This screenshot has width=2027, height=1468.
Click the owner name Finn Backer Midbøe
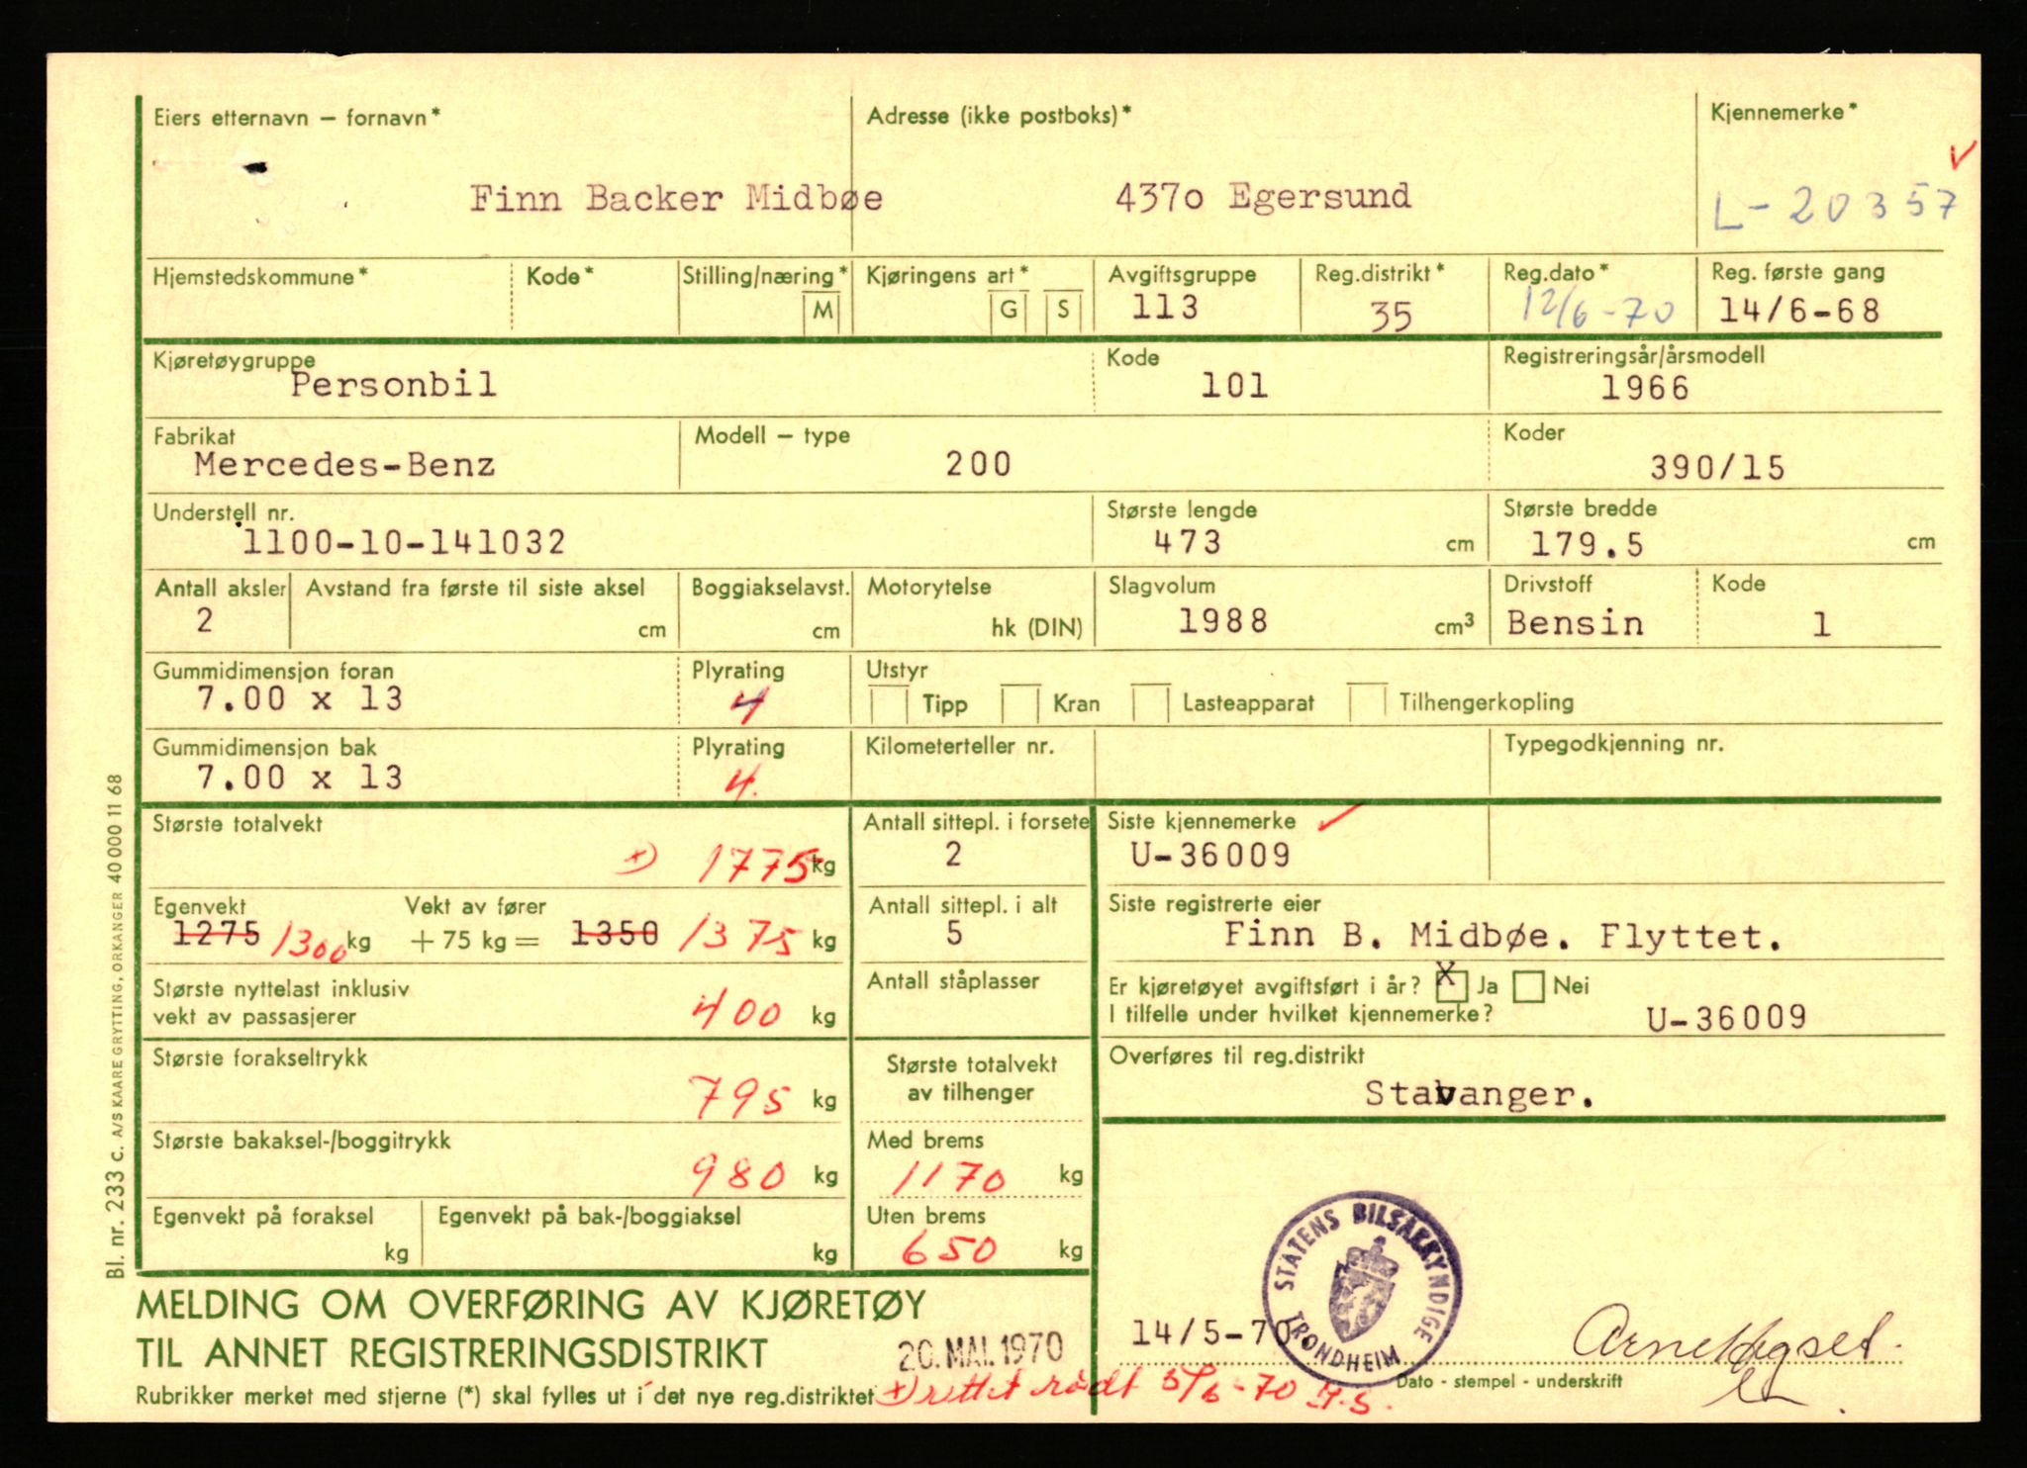click(676, 199)
